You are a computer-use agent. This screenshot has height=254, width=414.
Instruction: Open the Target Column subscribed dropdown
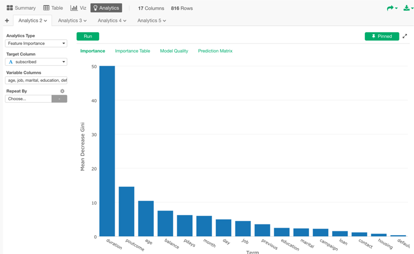[x=36, y=62]
